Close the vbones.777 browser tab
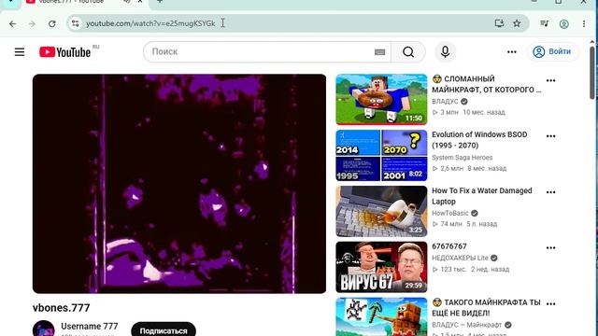Viewport: 598px width, 336px height. tap(140, 2)
